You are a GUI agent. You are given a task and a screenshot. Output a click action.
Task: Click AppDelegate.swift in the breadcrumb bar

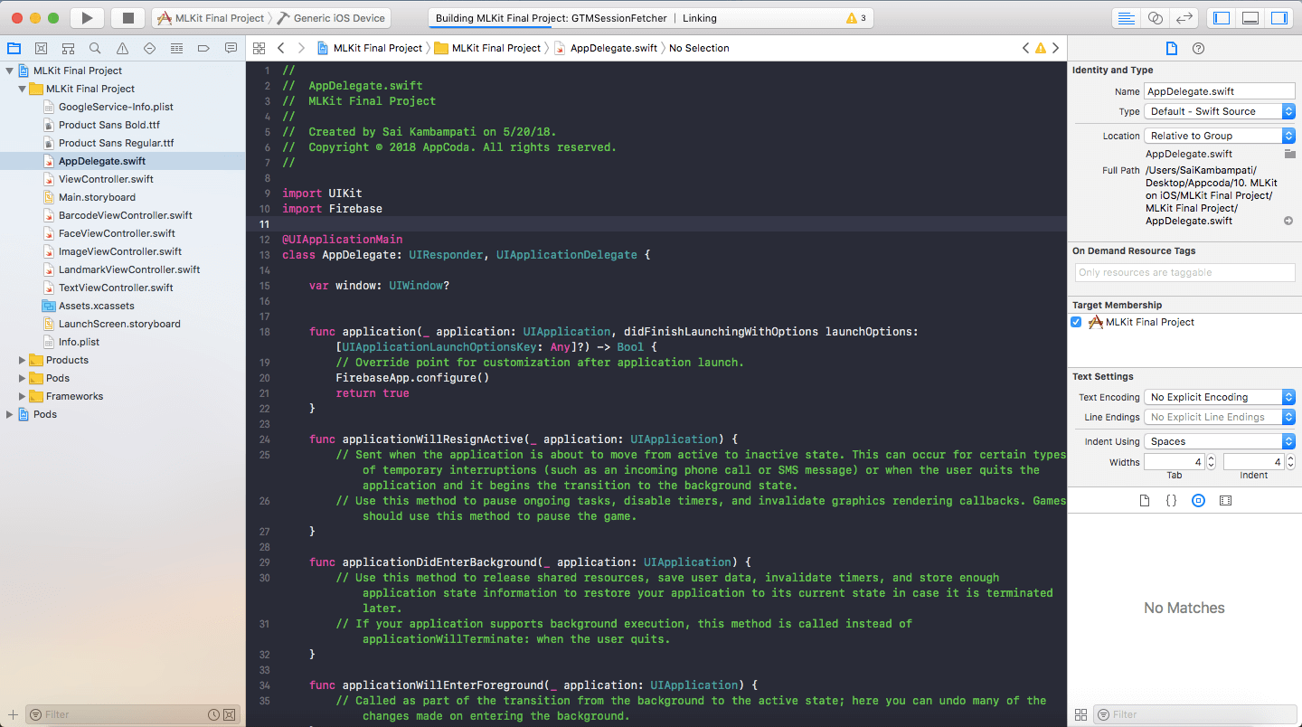(613, 48)
